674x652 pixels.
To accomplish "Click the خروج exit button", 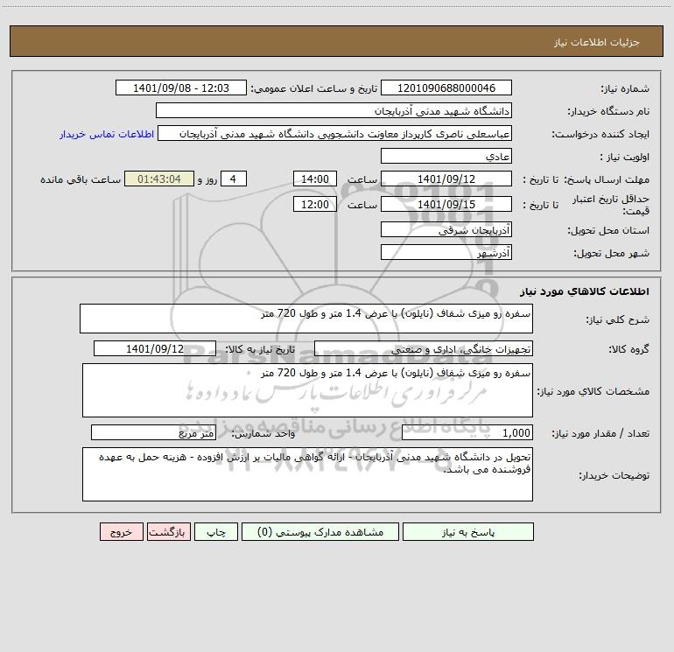I will (x=121, y=531).
